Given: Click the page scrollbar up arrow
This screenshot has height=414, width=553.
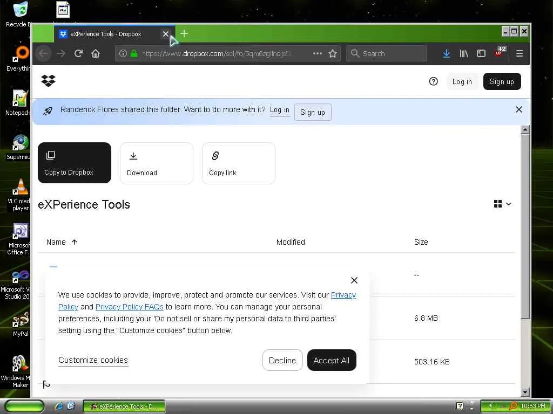Looking at the screenshot, I should click(525, 129).
